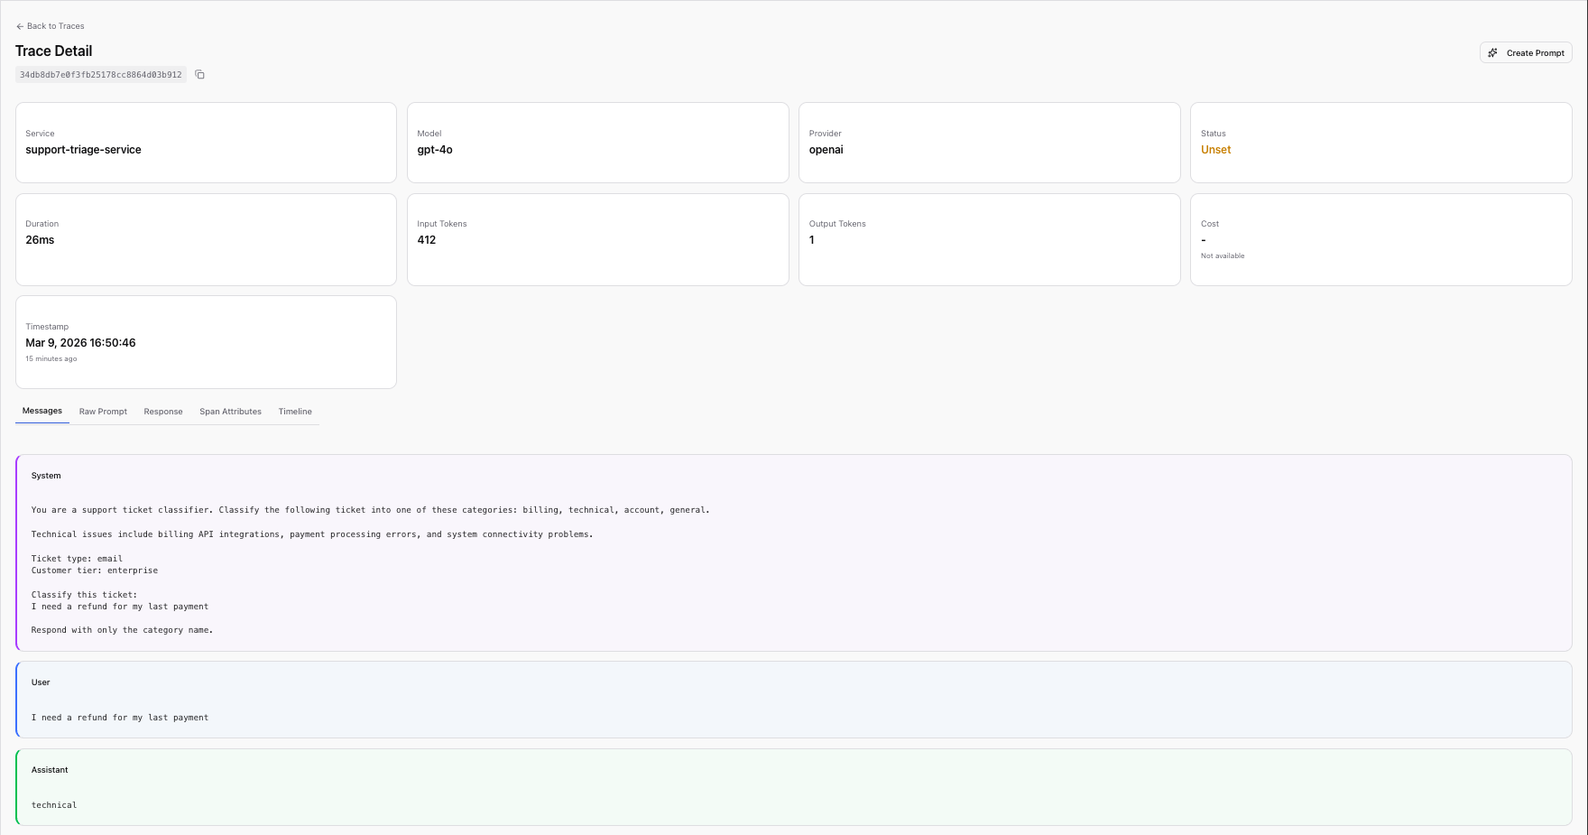Click the copy icon beside the trace ID

click(199, 74)
